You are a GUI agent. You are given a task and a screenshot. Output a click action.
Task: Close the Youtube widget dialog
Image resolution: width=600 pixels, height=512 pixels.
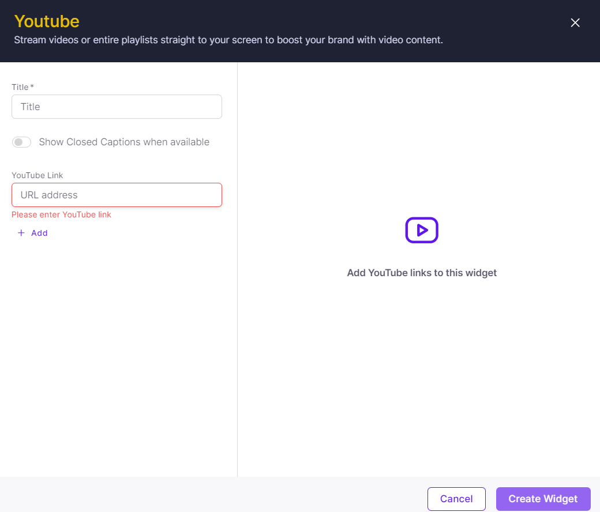pyautogui.click(x=575, y=22)
